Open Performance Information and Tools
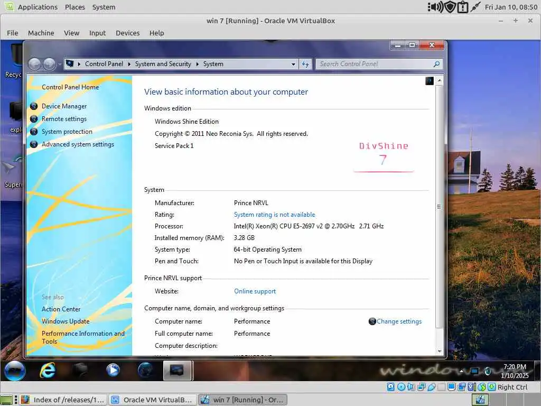This screenshot has height=406, width=541. 83,338
